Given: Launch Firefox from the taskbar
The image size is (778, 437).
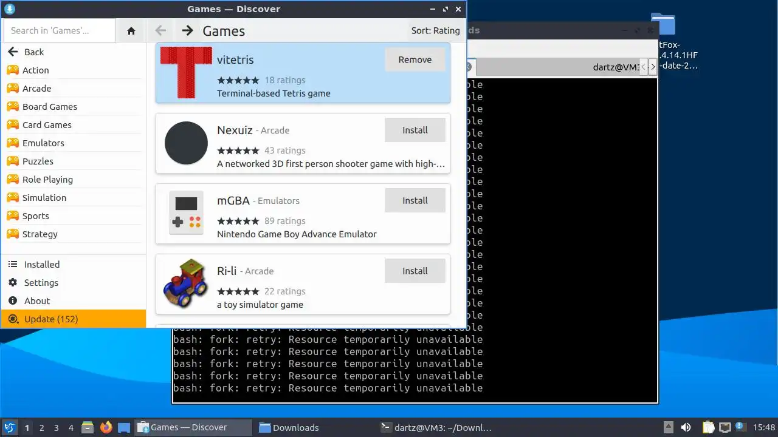Looking at the screenshot, I should click(x=106, y=427).
